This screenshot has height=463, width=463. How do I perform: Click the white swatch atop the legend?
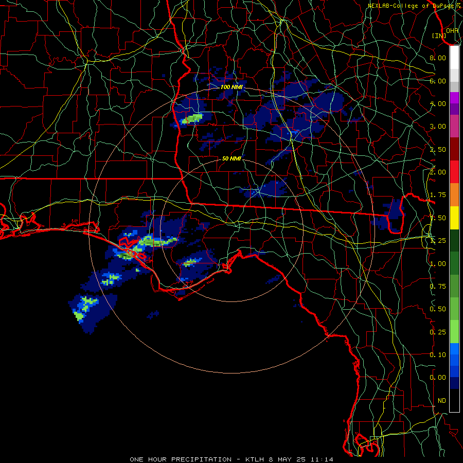[454, 57]
